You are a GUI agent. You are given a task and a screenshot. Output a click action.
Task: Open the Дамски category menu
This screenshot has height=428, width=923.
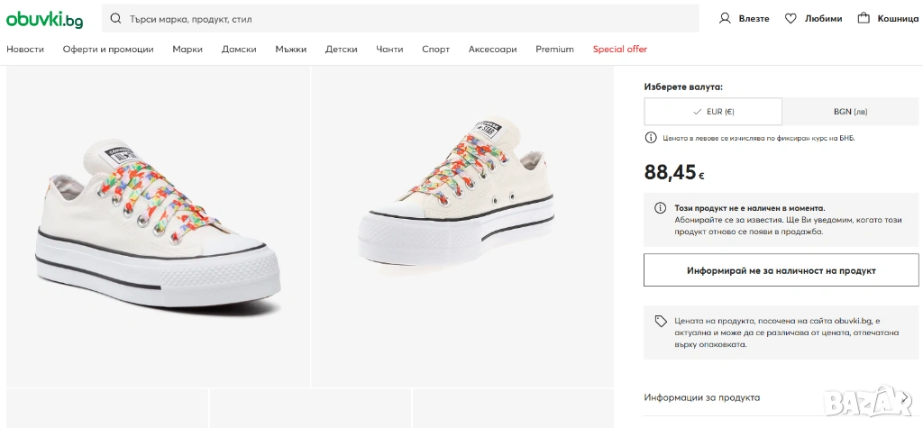[x=239, y=50]
